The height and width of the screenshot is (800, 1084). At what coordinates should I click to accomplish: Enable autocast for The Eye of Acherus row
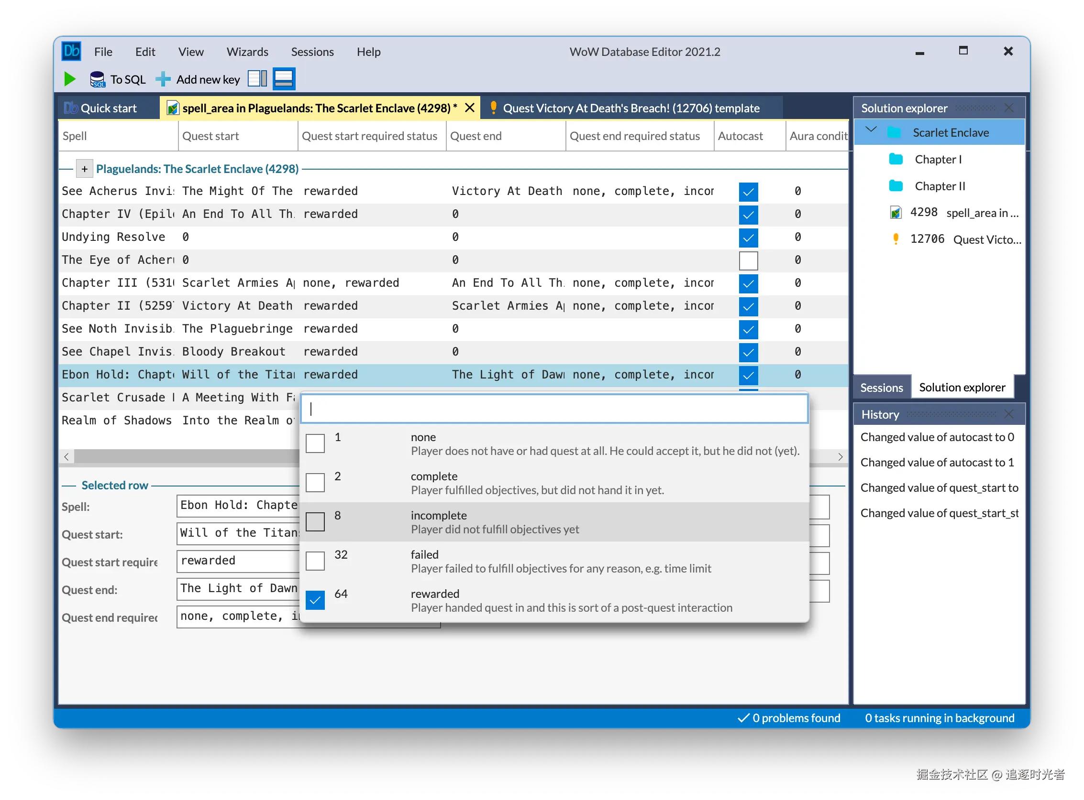point(749,260)
